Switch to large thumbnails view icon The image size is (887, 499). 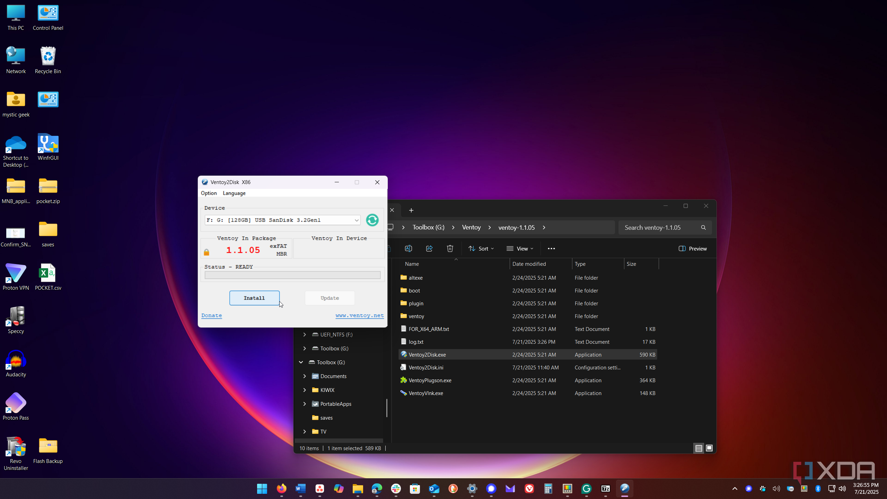pos(709,448)
